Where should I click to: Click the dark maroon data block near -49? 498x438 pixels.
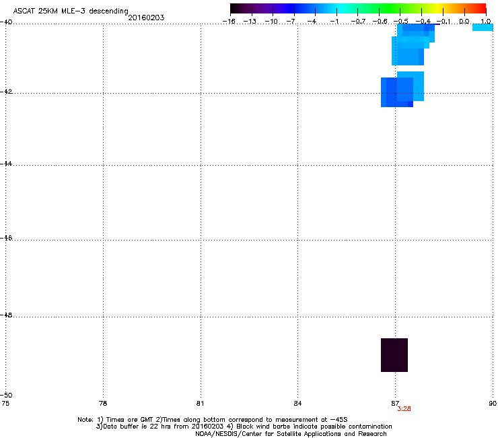(394, 355)
